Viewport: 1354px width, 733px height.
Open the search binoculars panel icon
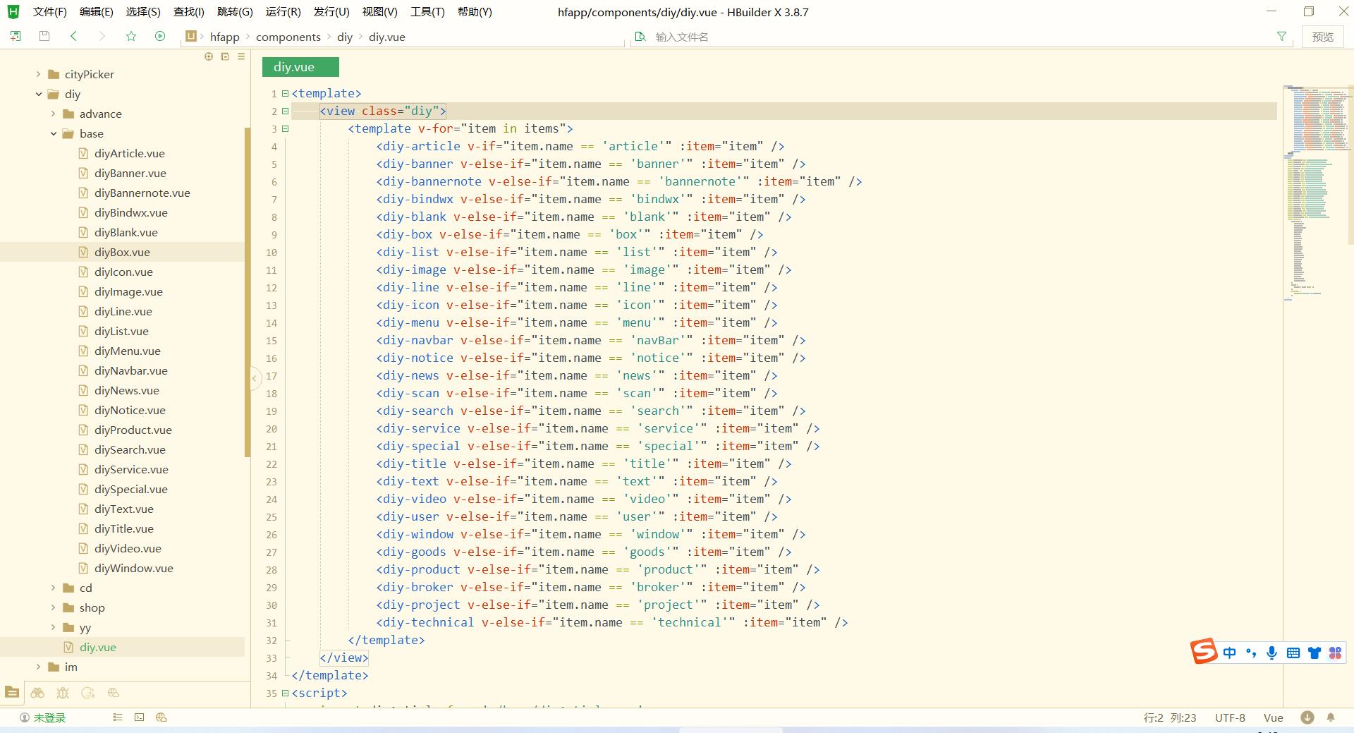coord(37,693)
